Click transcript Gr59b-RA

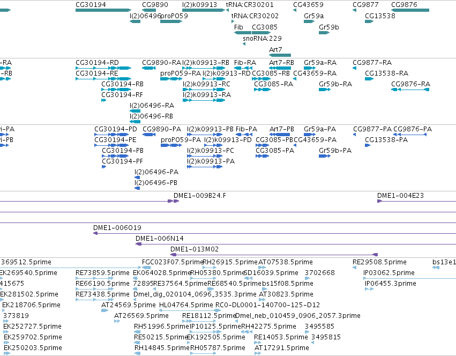tap(325, 90)
